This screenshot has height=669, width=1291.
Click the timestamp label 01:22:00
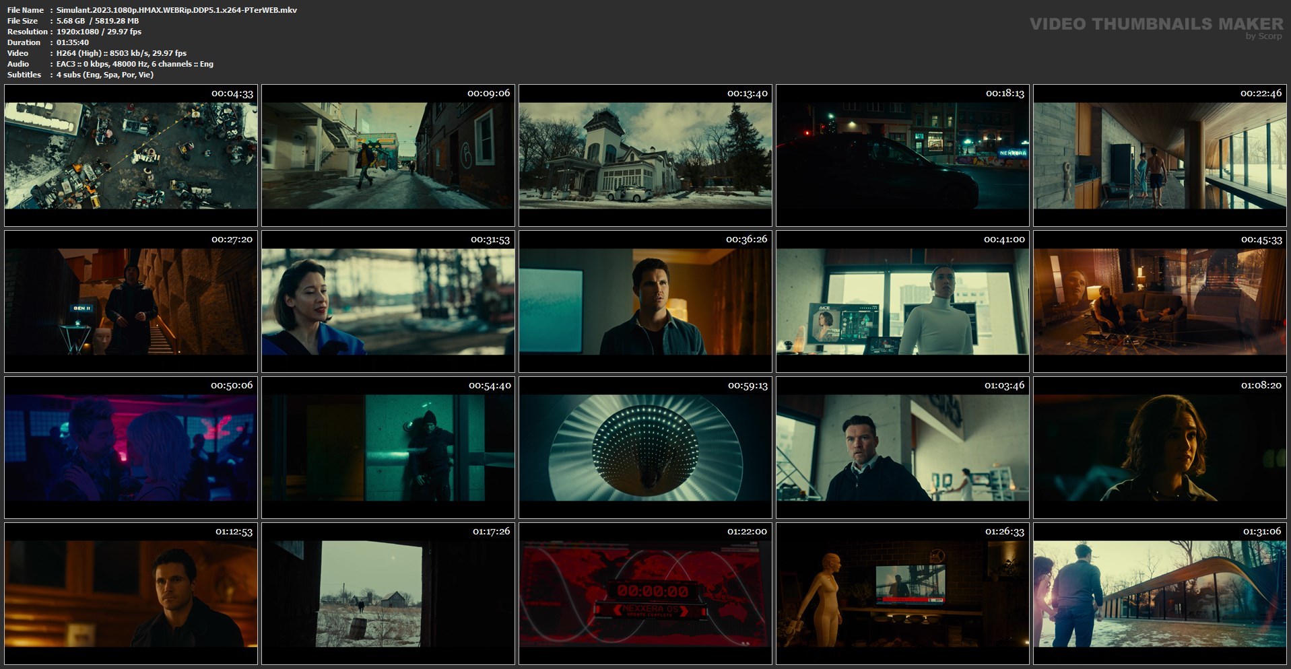747,532
